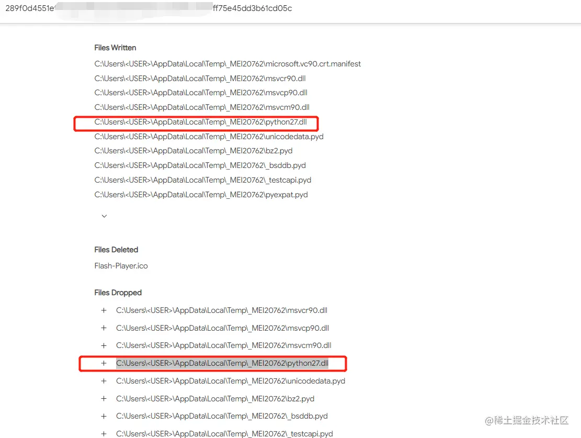Select the written microsoft.vc90.crt.manifest path
The width and height of the screenshot is (581, 438).
coord(227,64)
